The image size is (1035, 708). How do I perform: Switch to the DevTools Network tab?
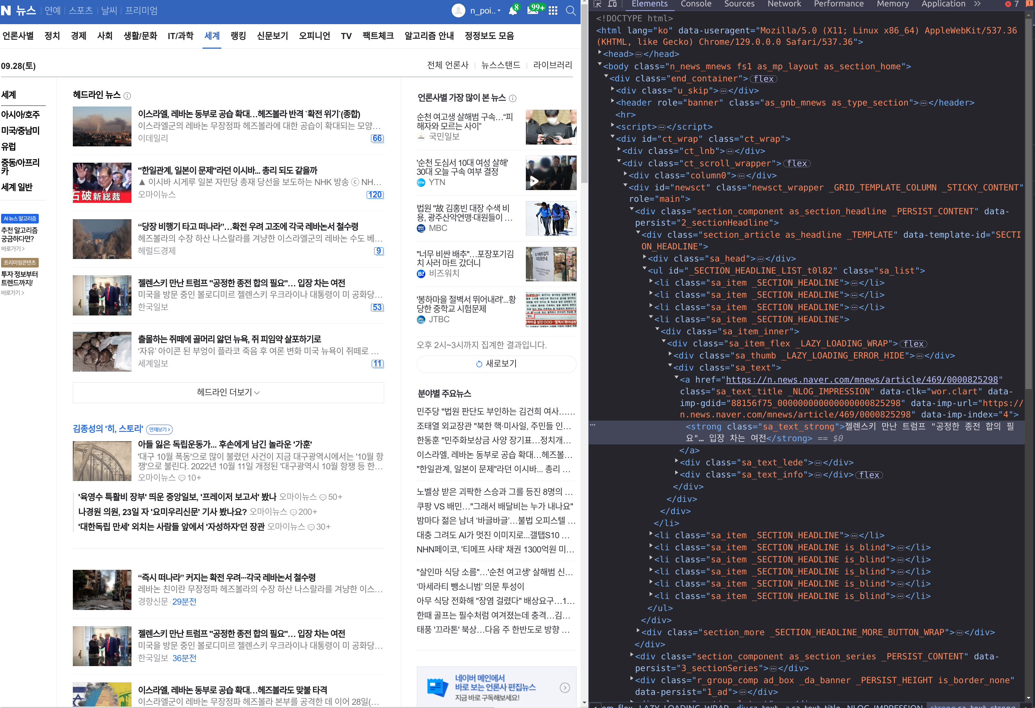[784, 4]
